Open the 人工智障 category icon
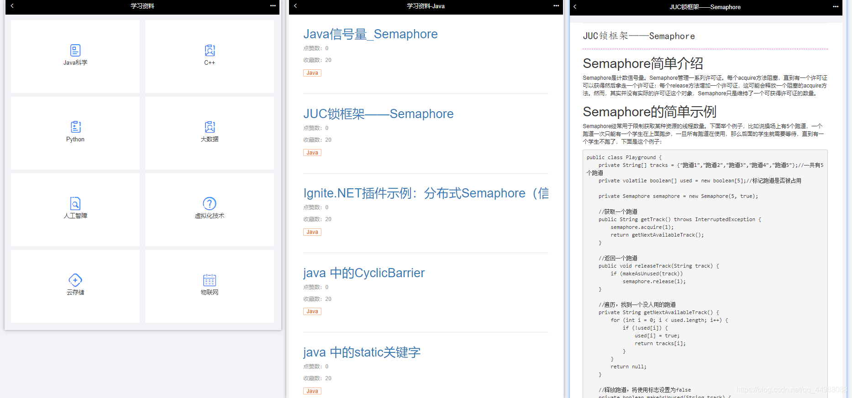 [75, 203]
